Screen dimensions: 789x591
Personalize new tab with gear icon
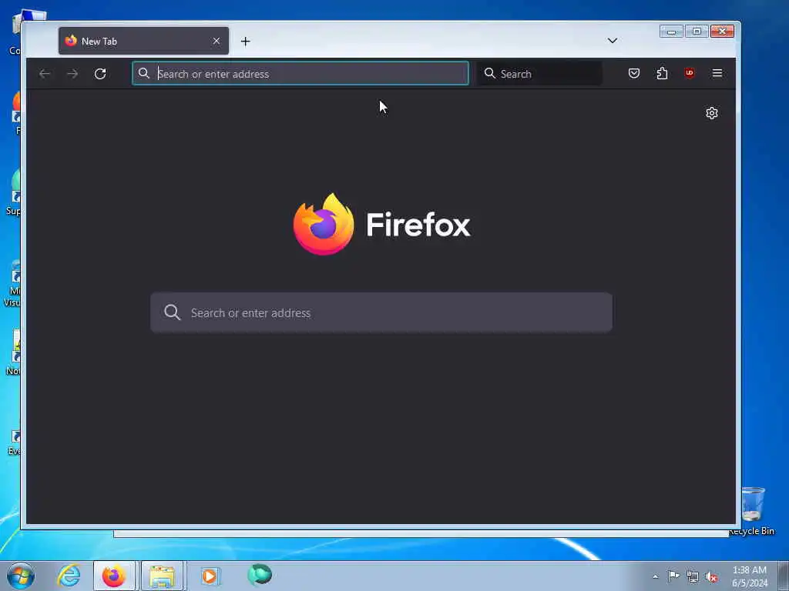tap(711, 113)
